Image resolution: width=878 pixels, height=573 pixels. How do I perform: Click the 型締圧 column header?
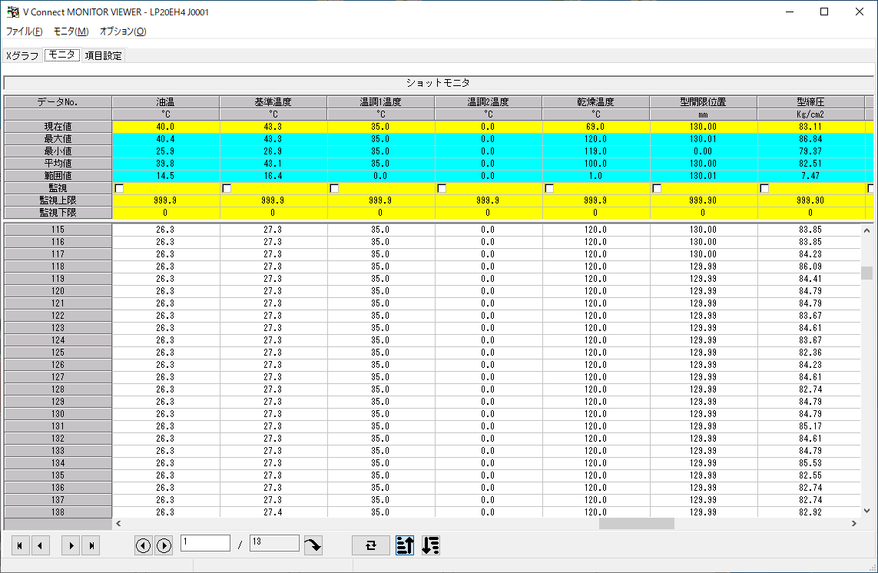pyautogui.click(x=810, y=102)
